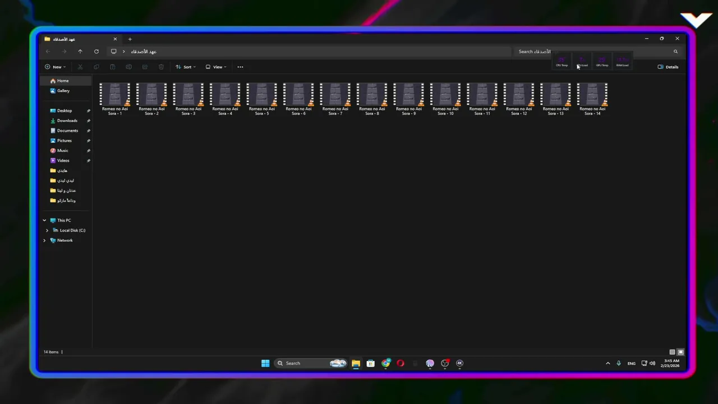Open the View dropdown menu
This screenshot has height=404, width=718.
[x=216, y=67]
